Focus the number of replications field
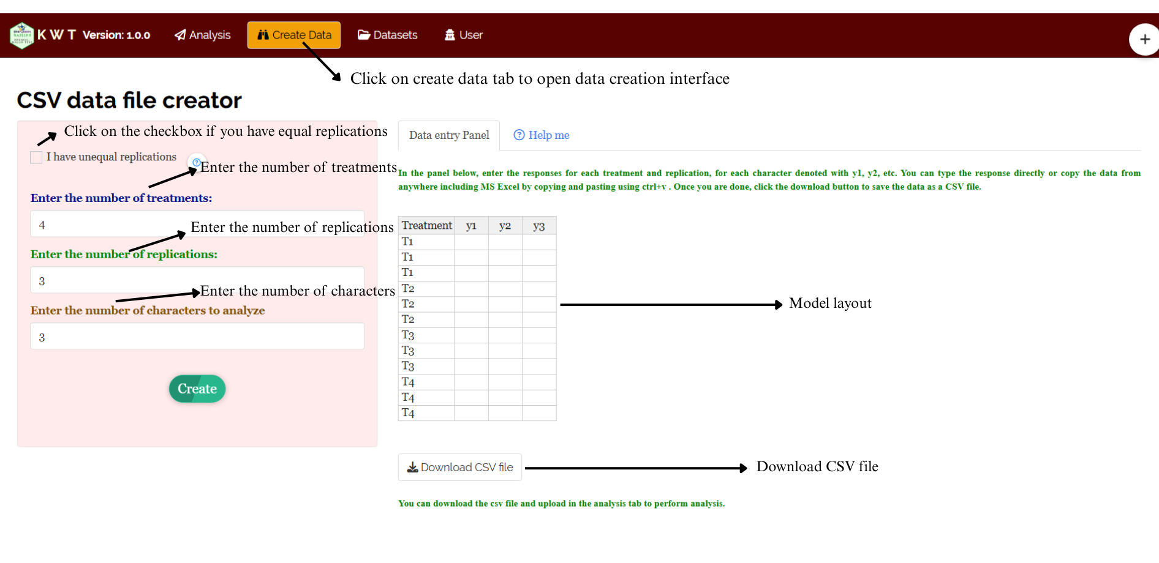1159x563 pixels. click(x=197, y=280)
